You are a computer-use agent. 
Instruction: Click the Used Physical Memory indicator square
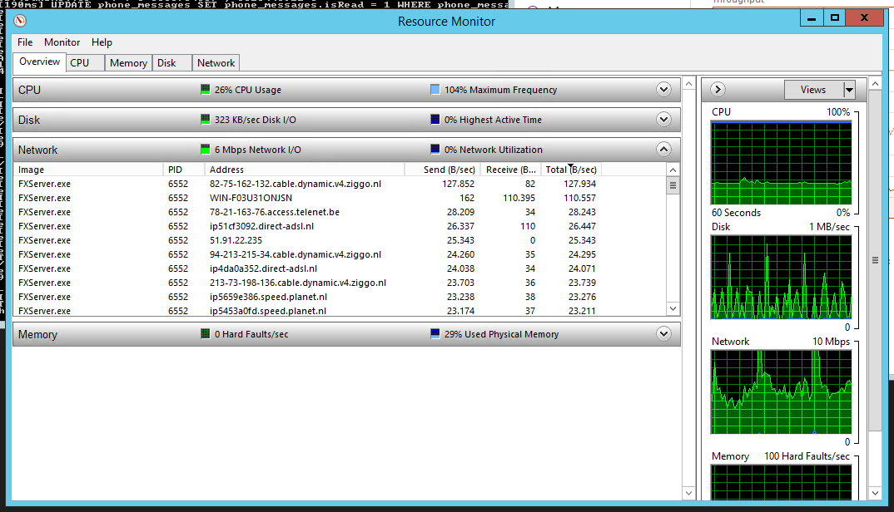pyautogui.click(x=435, y=334)
